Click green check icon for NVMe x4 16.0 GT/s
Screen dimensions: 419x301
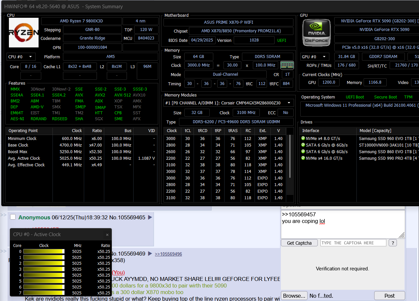click(x=303, y=158)
